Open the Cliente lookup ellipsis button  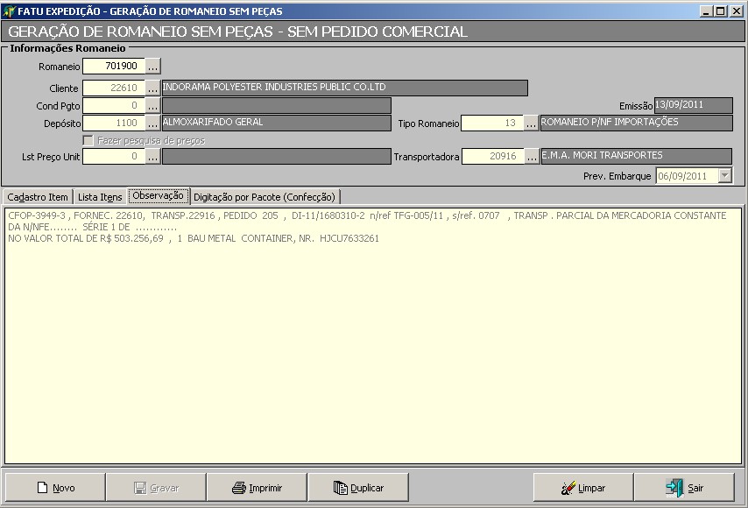click(152, 88)
